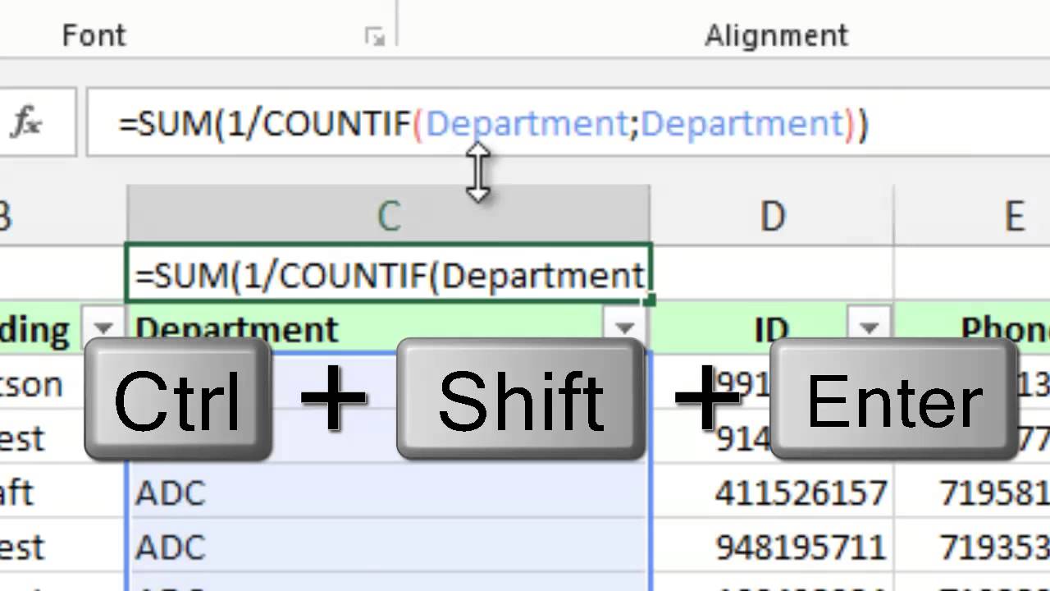Viewport: 1050px width, 591px height.
Task: Open the Department column filter dropdown
Action: 624,328
